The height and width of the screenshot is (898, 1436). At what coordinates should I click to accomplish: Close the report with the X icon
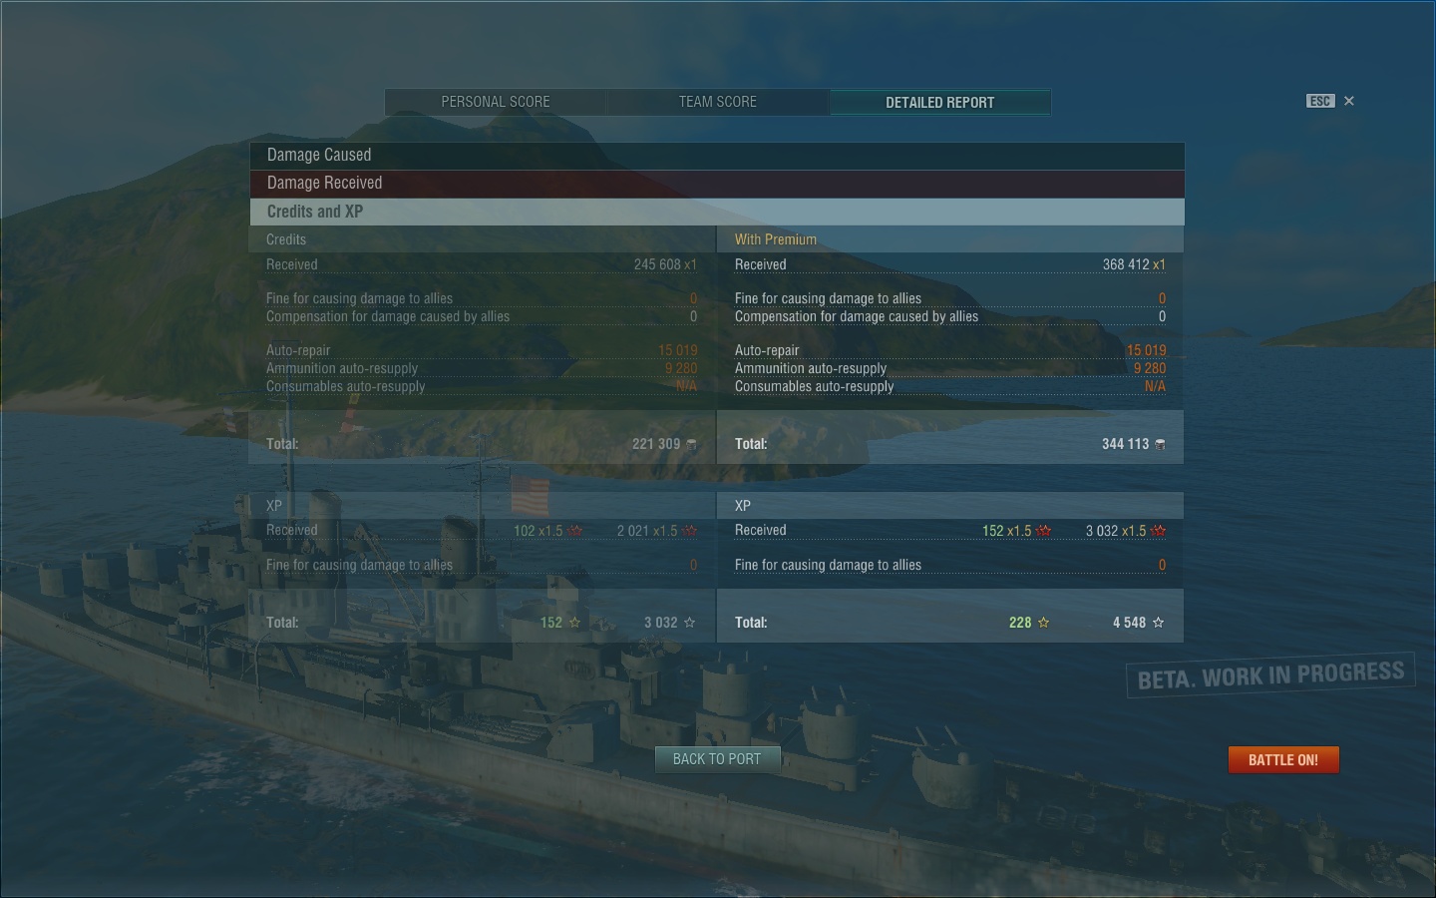coord(1349,101)
